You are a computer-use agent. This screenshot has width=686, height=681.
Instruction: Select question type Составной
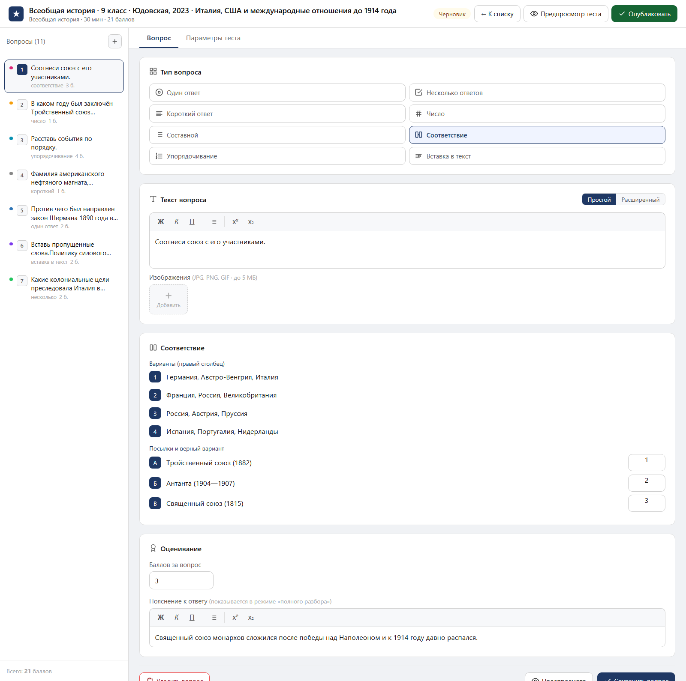tap(277, 135)
